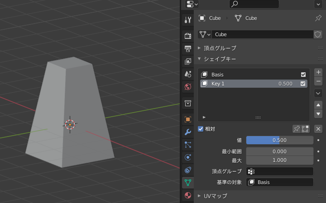Screen dimensions: 326x203
Task: Click the Key 1 shape key icon
Action: (204, 84)
